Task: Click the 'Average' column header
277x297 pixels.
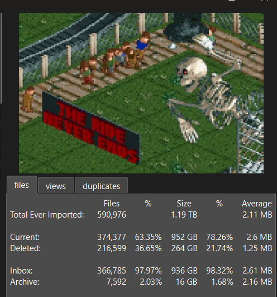Action: pyautogui.click(x=257, y=204)
